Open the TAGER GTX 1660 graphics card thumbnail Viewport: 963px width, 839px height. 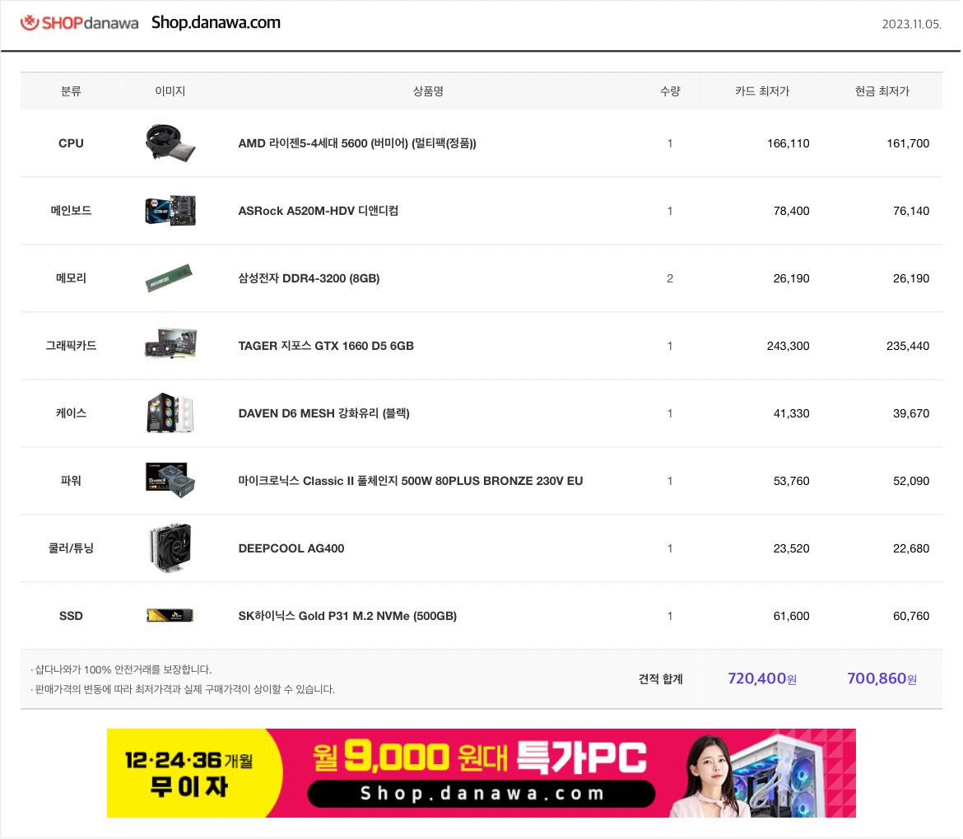[170, 344]
